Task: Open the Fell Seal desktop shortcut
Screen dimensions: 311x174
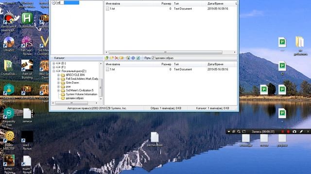Action: (27, 46)
